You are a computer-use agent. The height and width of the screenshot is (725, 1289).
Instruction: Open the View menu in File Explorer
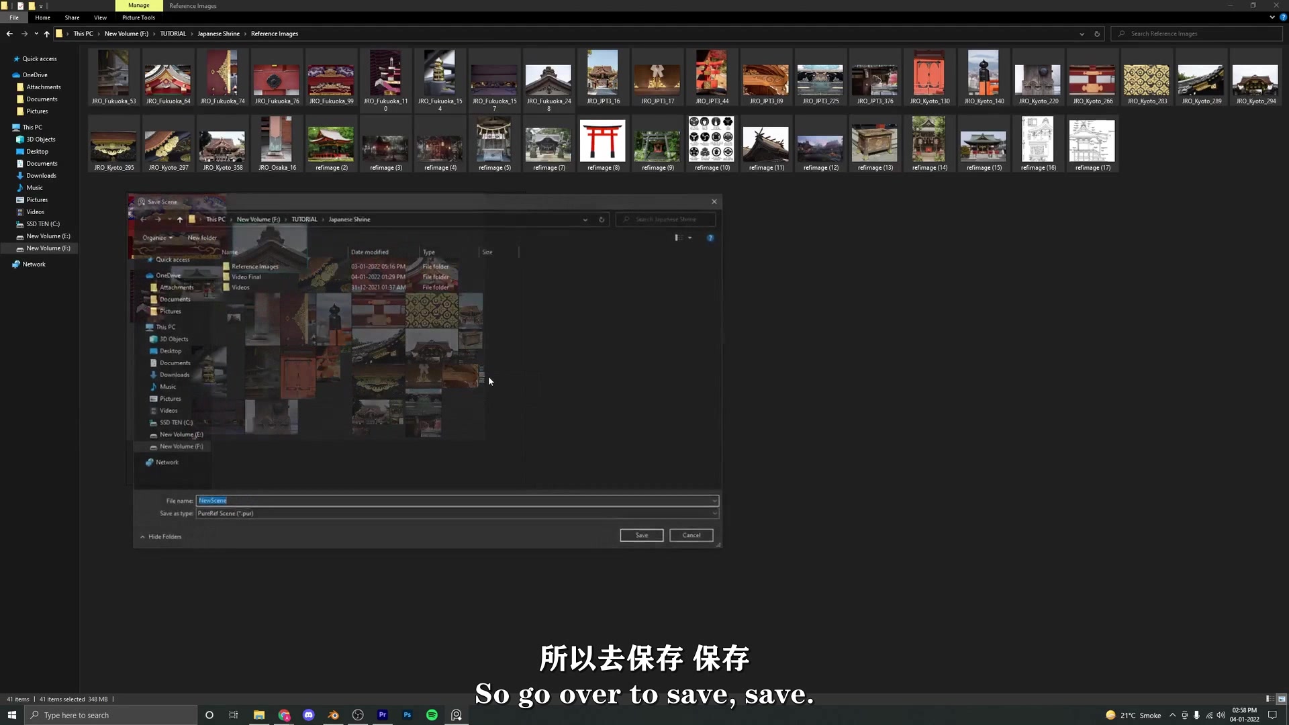tap(100, 17)
